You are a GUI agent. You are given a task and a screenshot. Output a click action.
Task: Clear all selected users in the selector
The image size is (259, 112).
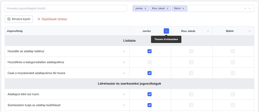coord(245,8)
